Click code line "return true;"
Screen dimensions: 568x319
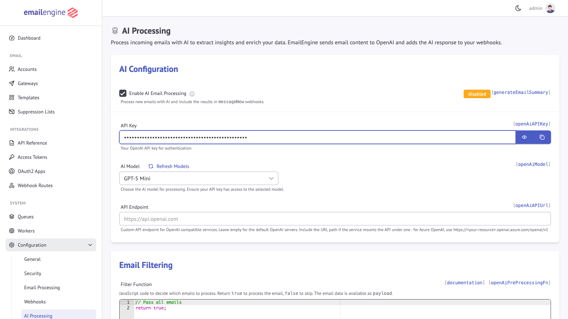pos(151,308)
